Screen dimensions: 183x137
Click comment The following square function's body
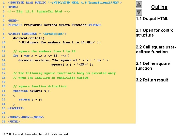pyautogui.click(x=64, y=73)
